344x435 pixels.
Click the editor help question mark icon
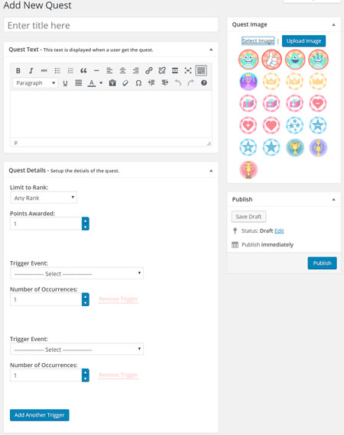203,83
